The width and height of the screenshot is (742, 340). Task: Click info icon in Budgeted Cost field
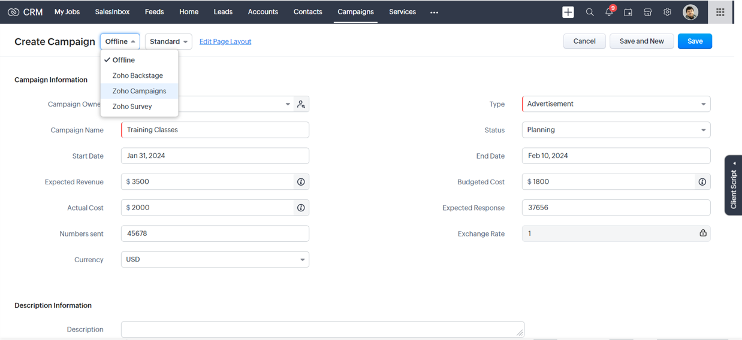pyautogui.click(x=702, y=182)
